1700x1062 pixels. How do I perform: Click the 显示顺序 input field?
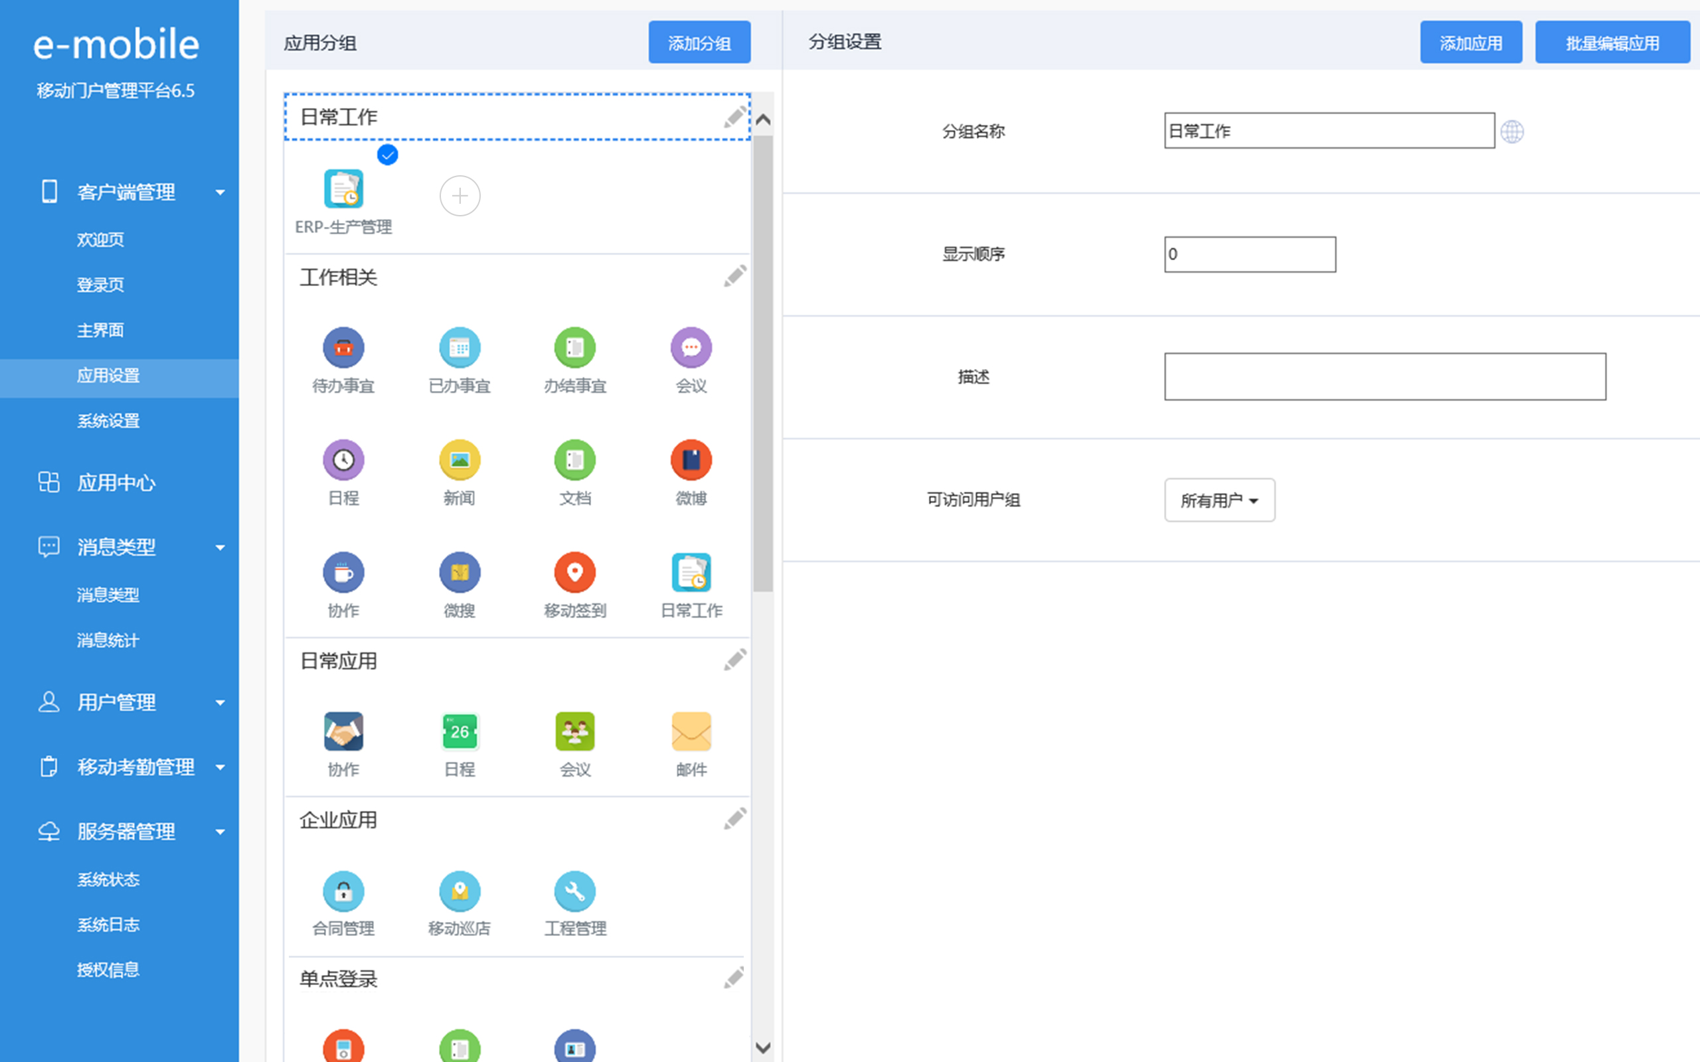(x=1250, y=254)
